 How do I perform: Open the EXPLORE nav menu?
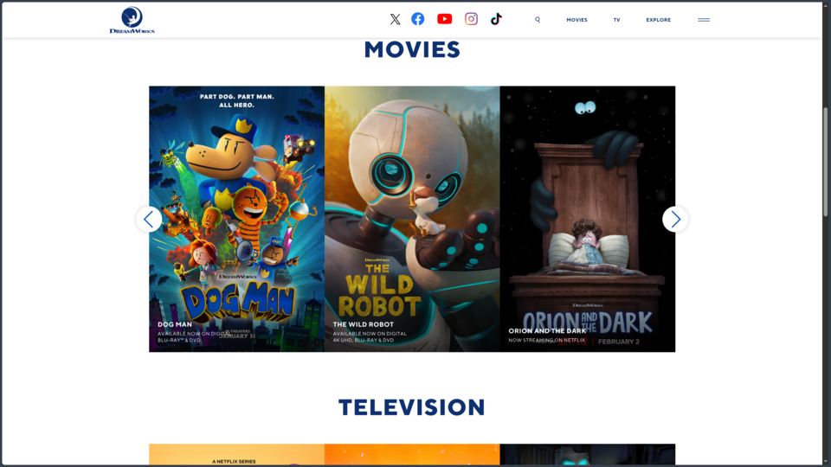pos(658,20)
